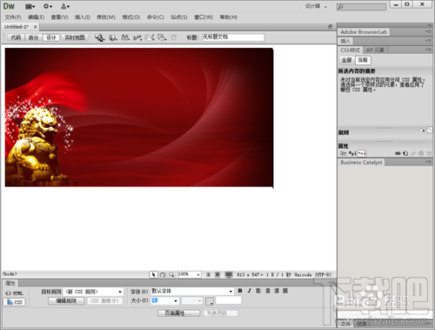The width and height of the screenshot is (435, 330).
Task: Click the Edit Rule pencil icon
Action: [413, 153]
